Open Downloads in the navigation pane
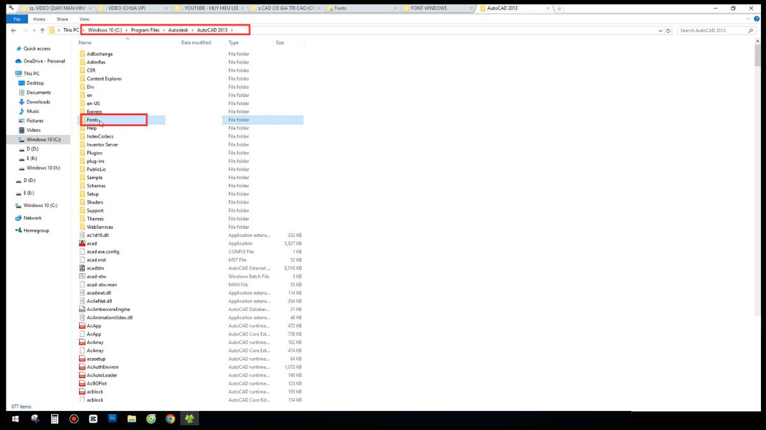 click(38, 102)
